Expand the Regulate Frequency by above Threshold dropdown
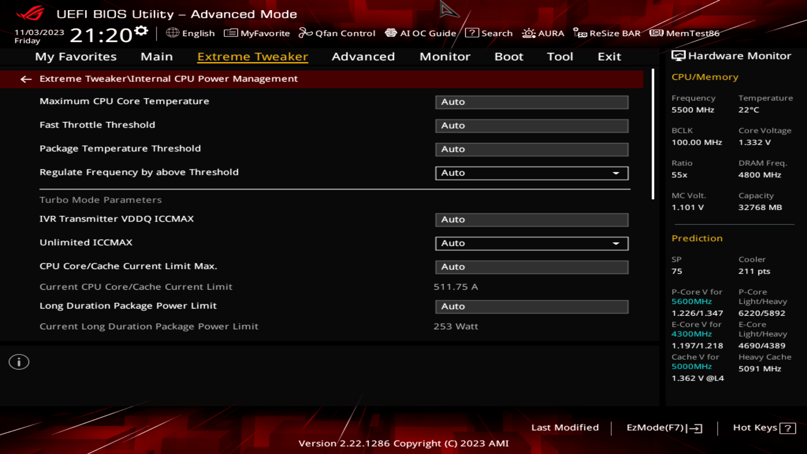The image size is (807, 454). tap(616, 173)
